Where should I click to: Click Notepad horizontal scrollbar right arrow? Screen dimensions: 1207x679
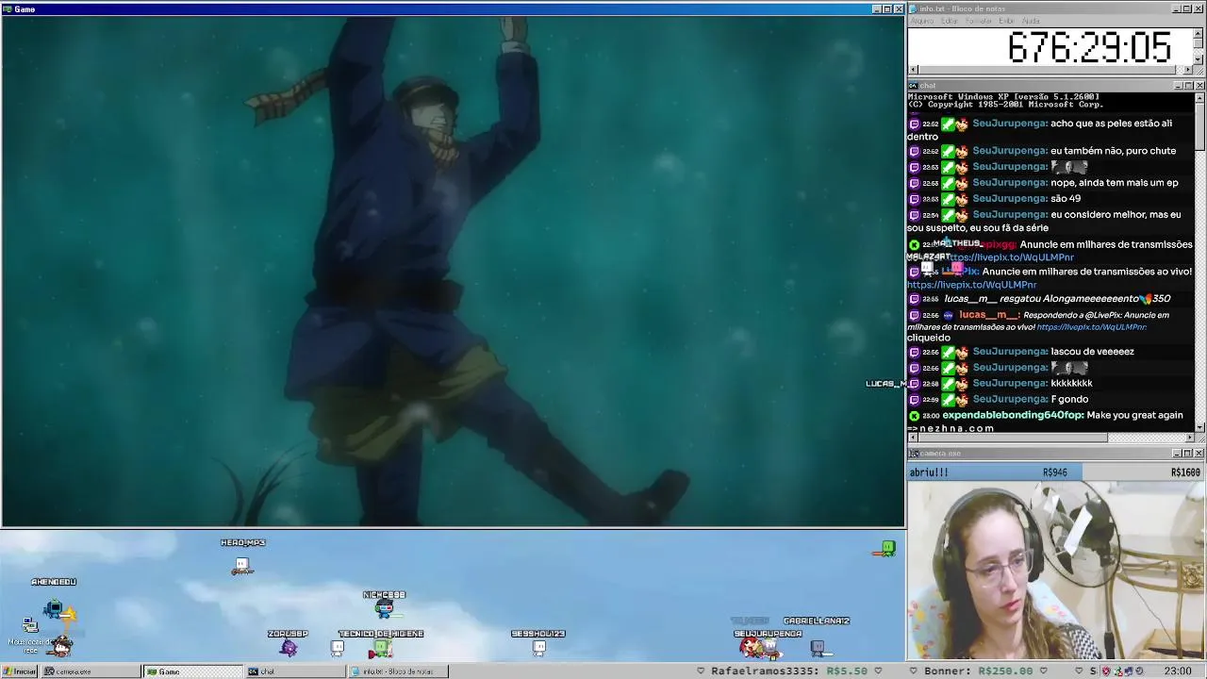point(1188,70)
